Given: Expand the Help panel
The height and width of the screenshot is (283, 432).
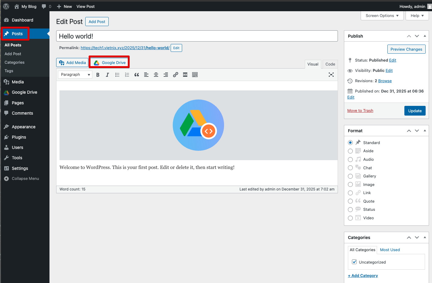Looking at the screenshot, I should pyautogui.click(x=417, y=16).
